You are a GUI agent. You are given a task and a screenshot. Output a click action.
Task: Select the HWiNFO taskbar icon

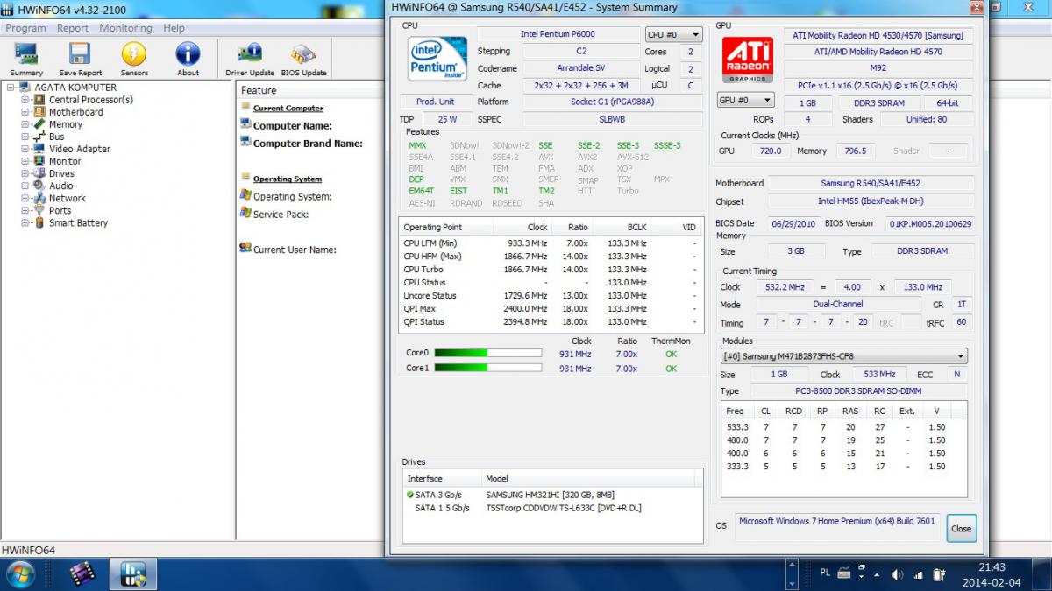pyautogui.click(x=133, y=574)
